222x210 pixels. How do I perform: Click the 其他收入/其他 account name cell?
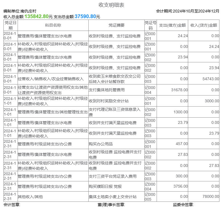(30, 196)
